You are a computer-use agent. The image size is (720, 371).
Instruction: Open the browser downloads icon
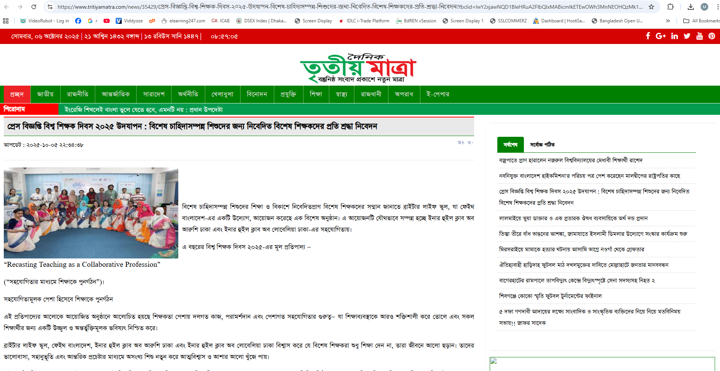coord(690,7)
